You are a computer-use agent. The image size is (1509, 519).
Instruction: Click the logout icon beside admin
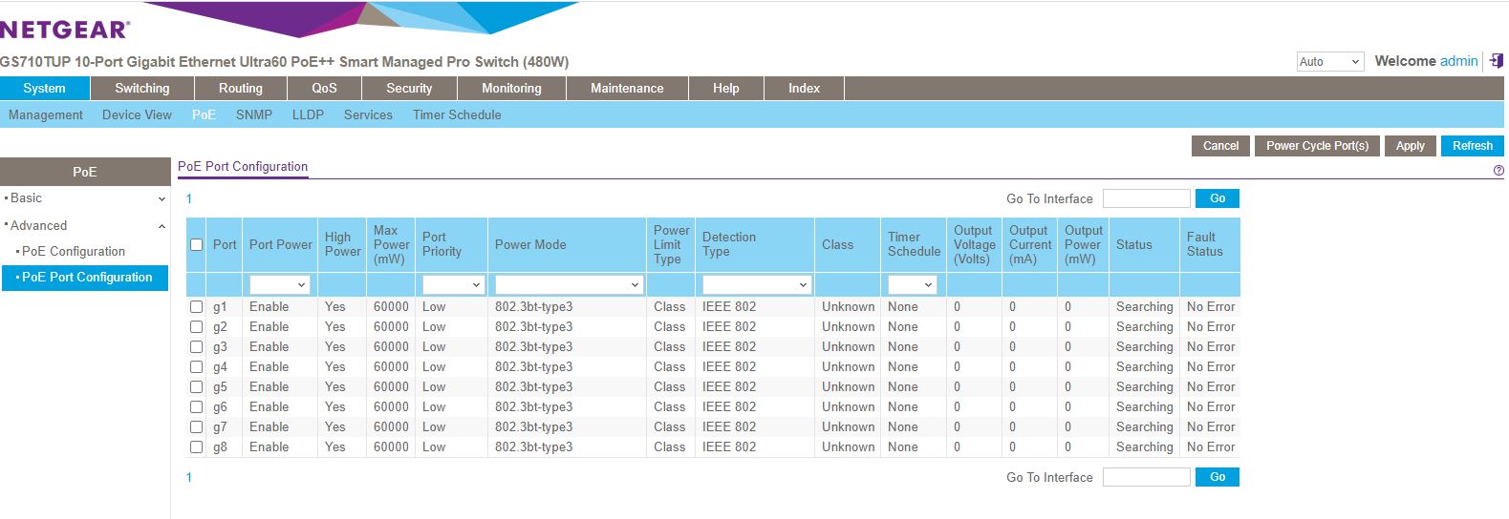[1497, 61]
